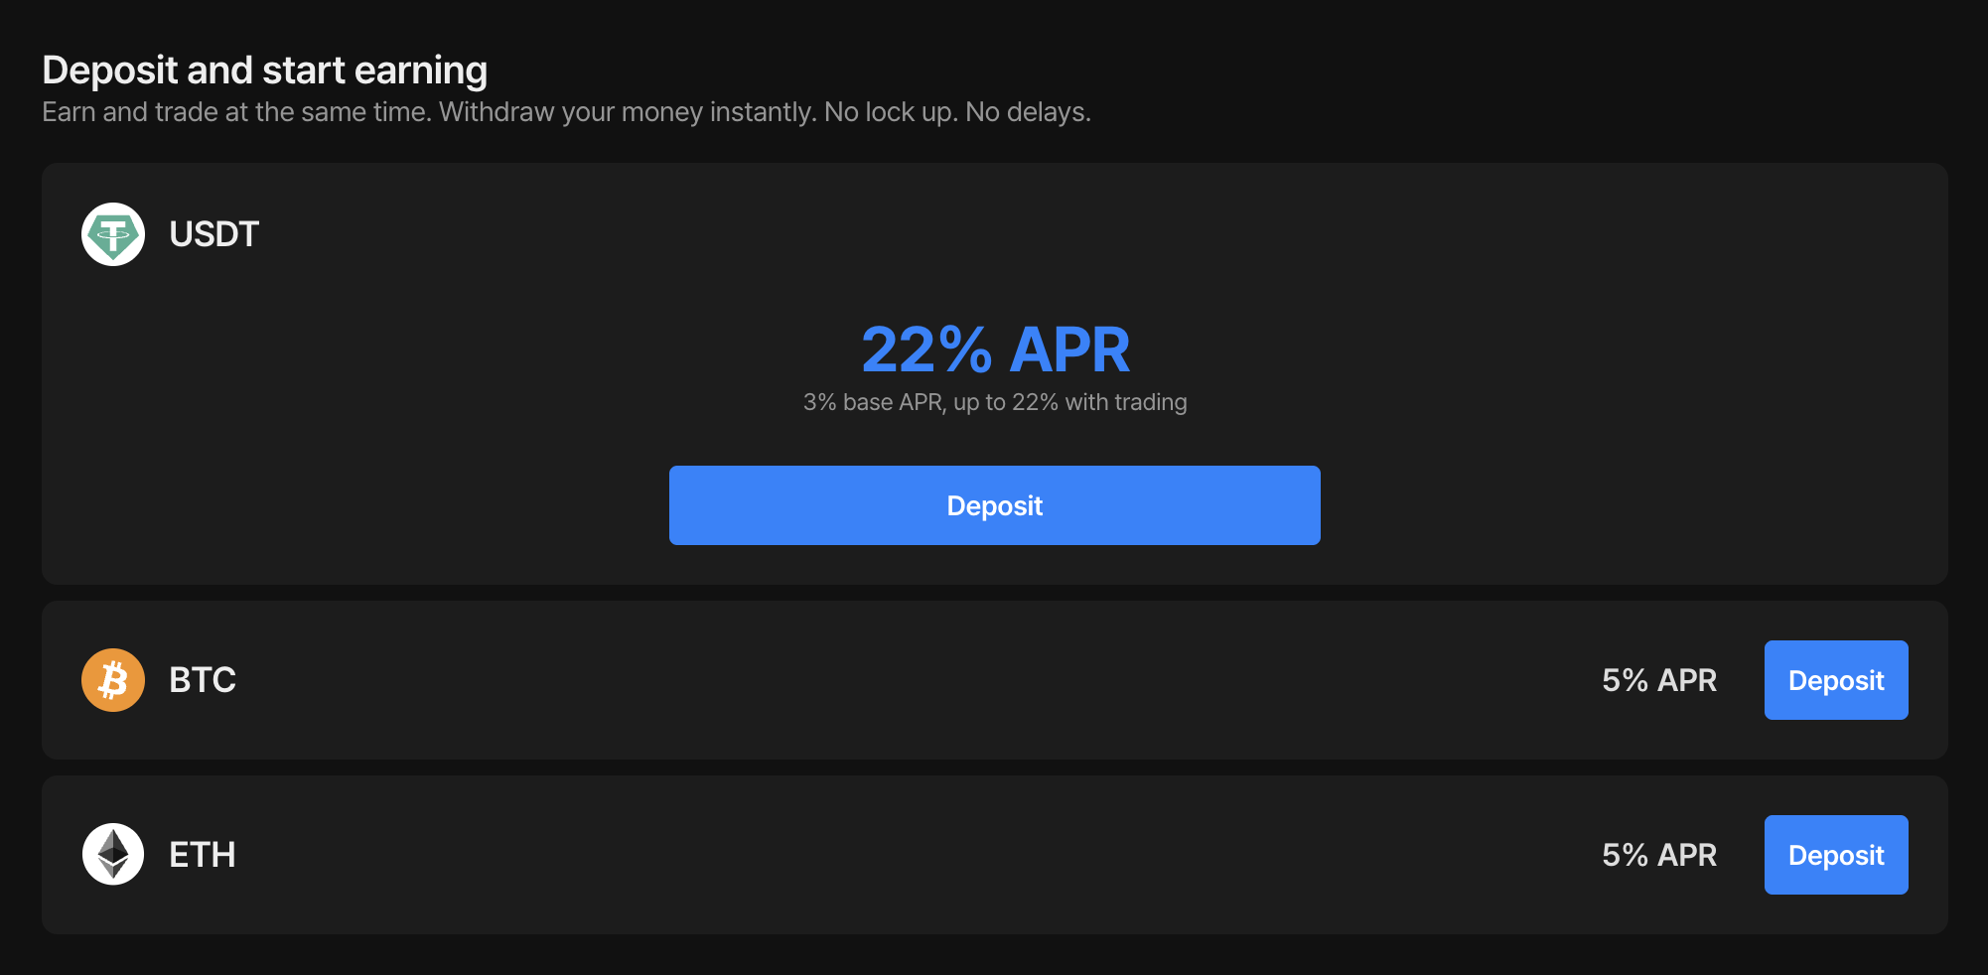Click the Withdraw your money instantly sentence

pyautogui.click(x=629, y=112)
